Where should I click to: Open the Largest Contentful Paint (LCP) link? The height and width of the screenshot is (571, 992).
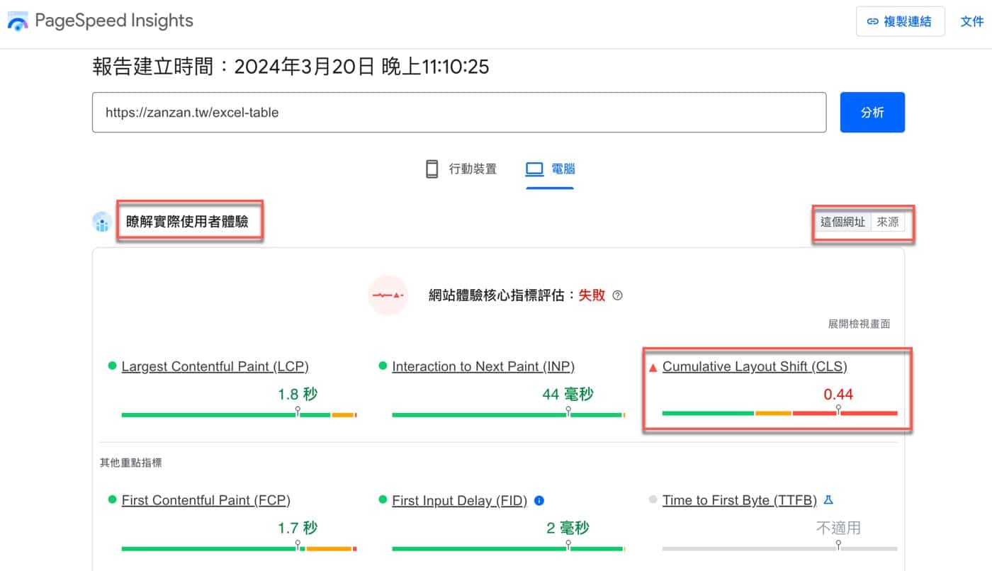click(x=215, y=366)
